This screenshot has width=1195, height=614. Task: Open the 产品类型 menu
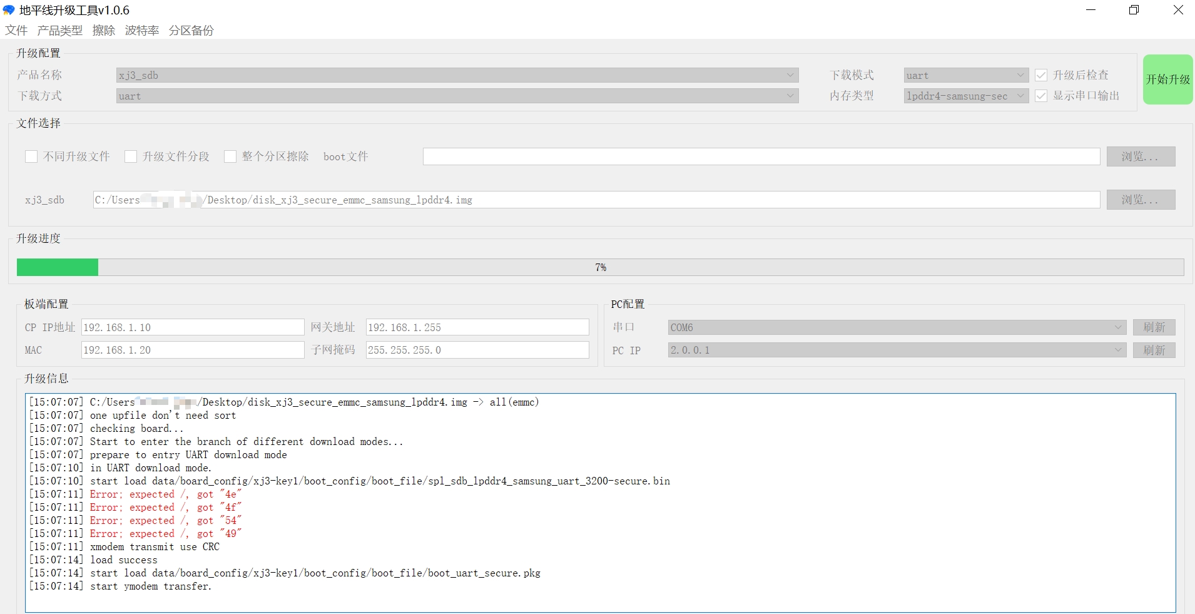tap(59, 31)
